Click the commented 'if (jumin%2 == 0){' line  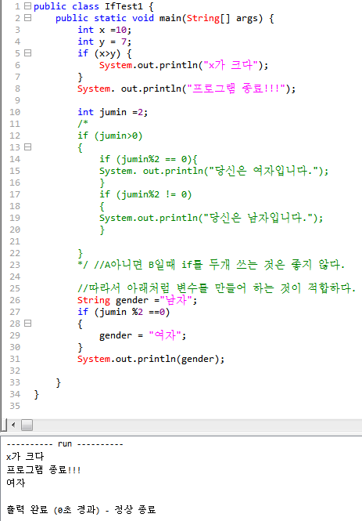coord(149,159)
